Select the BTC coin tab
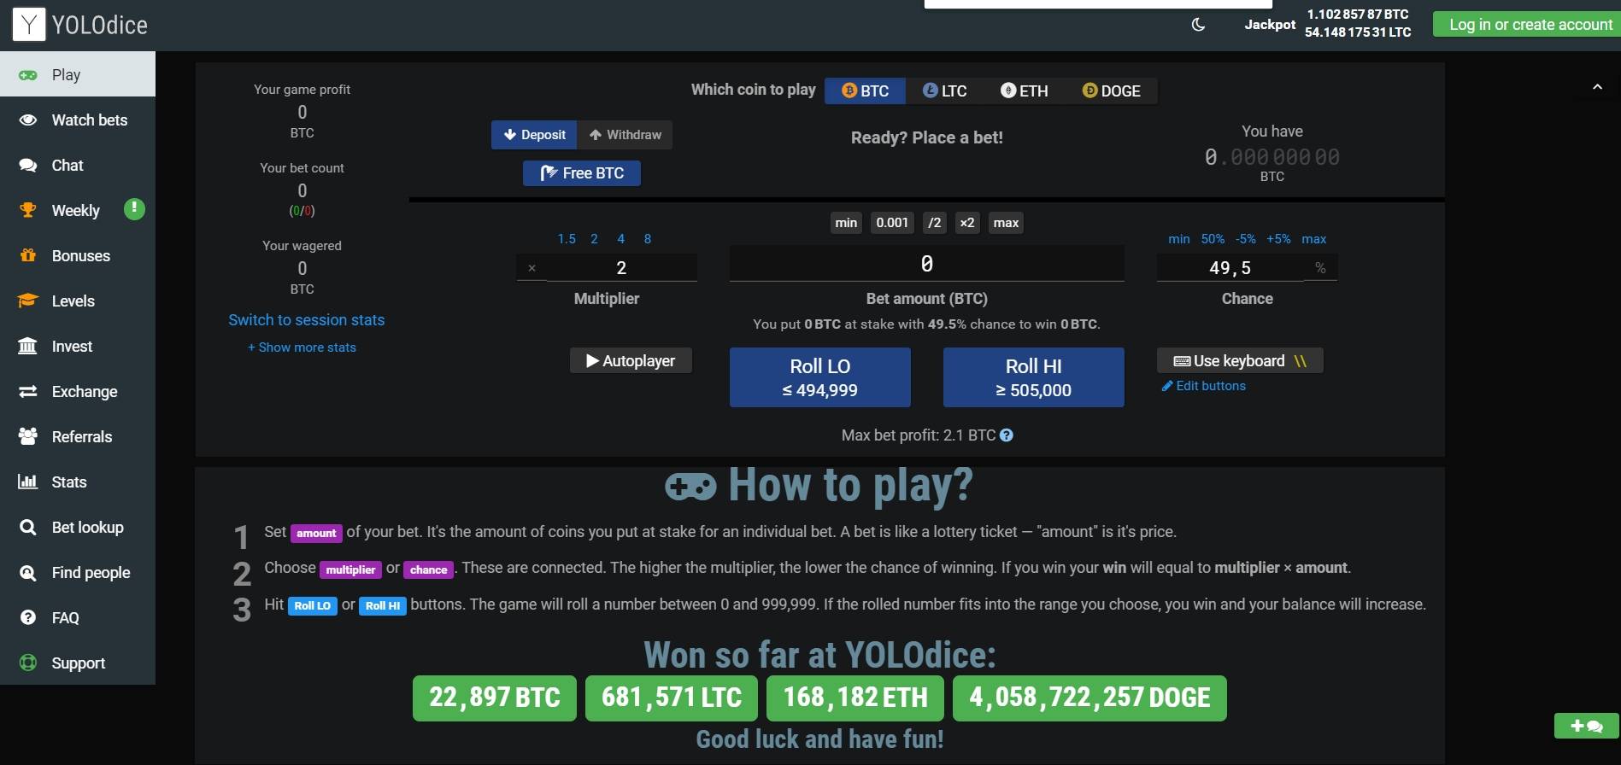This screenshot has width=1621, height=765. pos(865,91)
